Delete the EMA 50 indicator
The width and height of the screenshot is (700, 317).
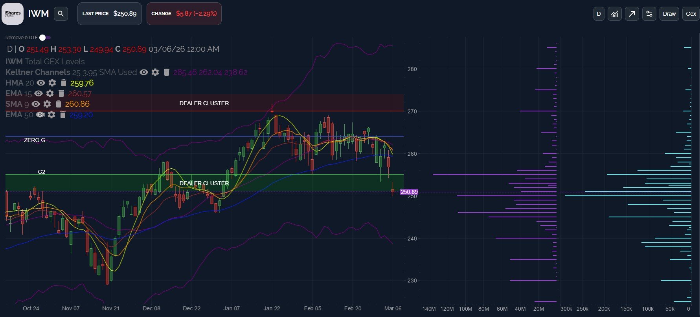[62, 115]
